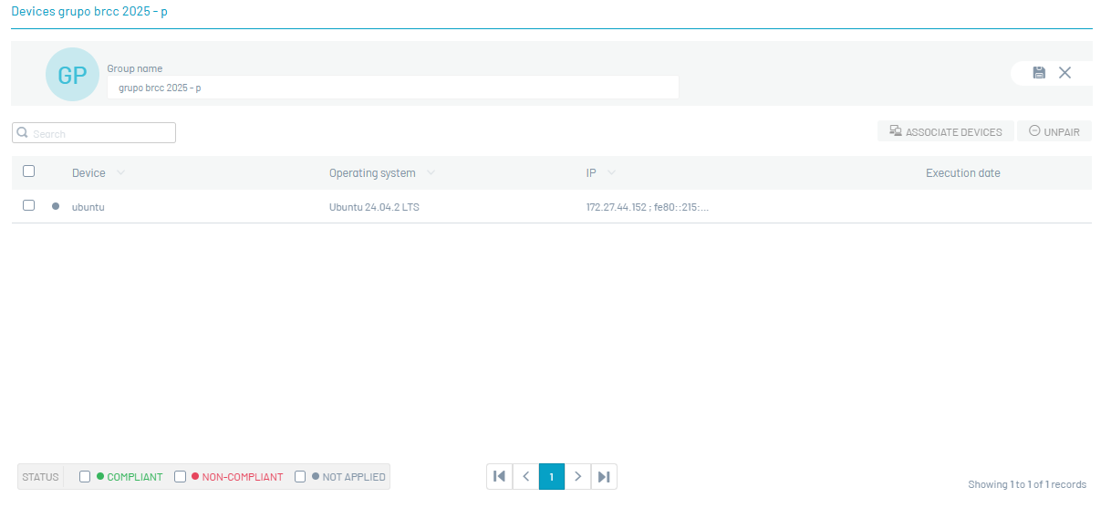Screen dimensions: 1111x508
Task: Click the Associate Devices button
Action: (x=945, y=132)
